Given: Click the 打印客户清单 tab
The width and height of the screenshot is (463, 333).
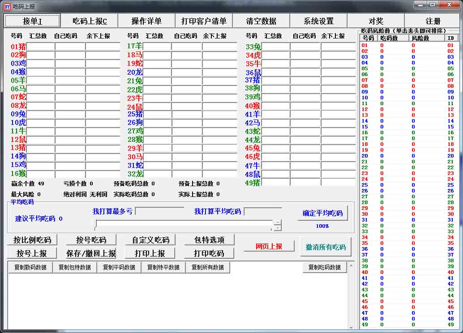Looking at the screenshot, I should [204, 21].
